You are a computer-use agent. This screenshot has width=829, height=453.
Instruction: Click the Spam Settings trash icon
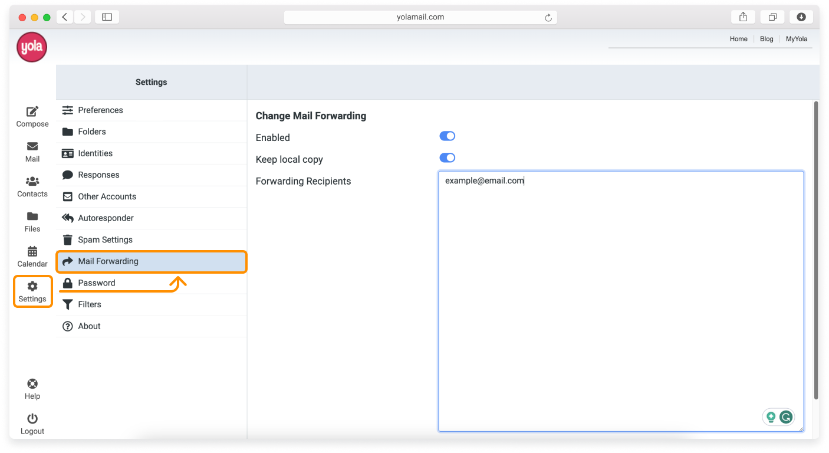tap(67, 239)
